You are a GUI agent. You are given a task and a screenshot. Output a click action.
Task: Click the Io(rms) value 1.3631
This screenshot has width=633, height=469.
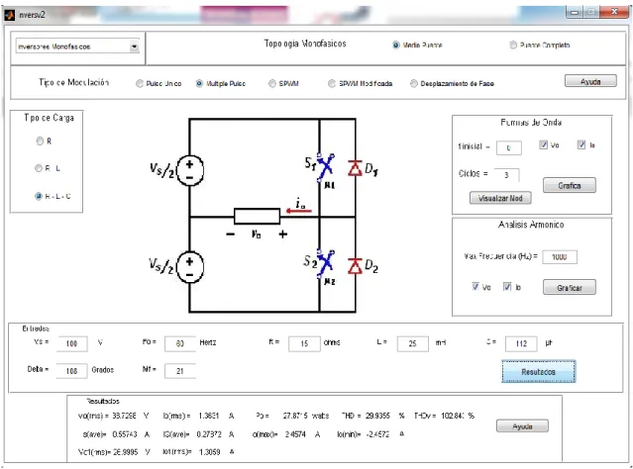pyautogui.click(x=208, y=416)
